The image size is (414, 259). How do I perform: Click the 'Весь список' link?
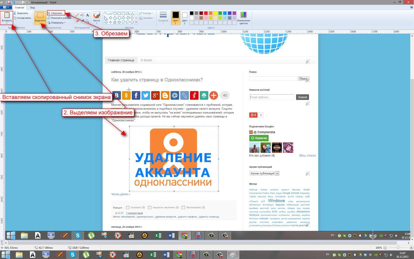tap(307, 155)
